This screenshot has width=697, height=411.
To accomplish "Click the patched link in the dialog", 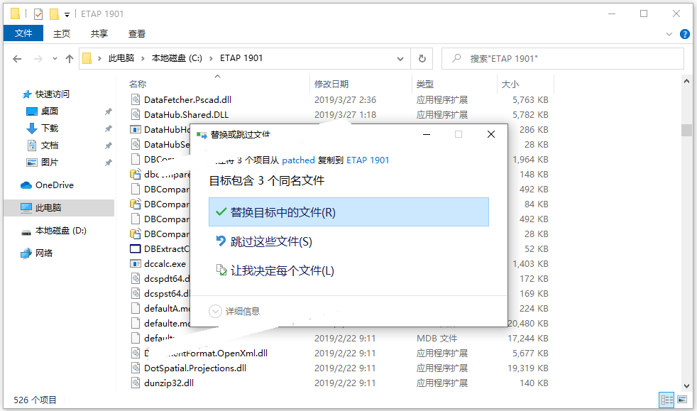I will click(x=298, y=160).
